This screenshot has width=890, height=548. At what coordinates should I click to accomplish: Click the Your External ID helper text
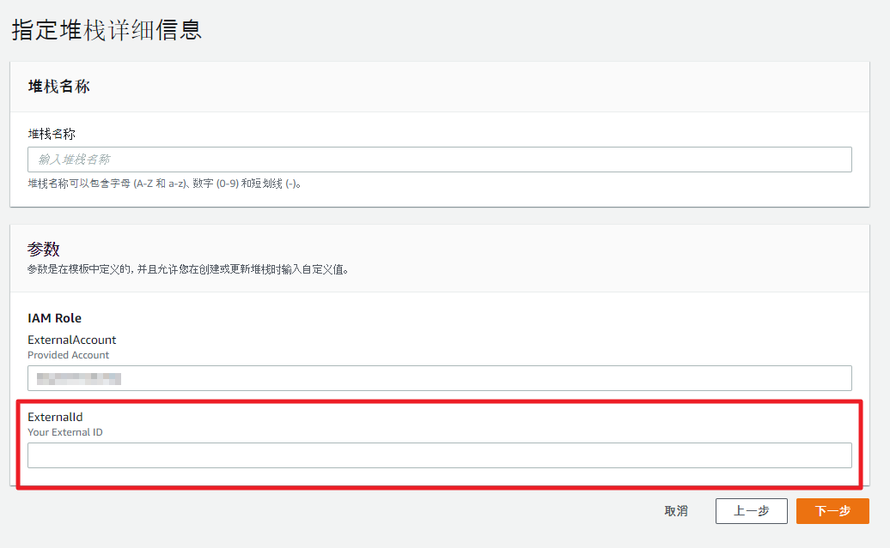pyautogui.click(x=64, y=432)
